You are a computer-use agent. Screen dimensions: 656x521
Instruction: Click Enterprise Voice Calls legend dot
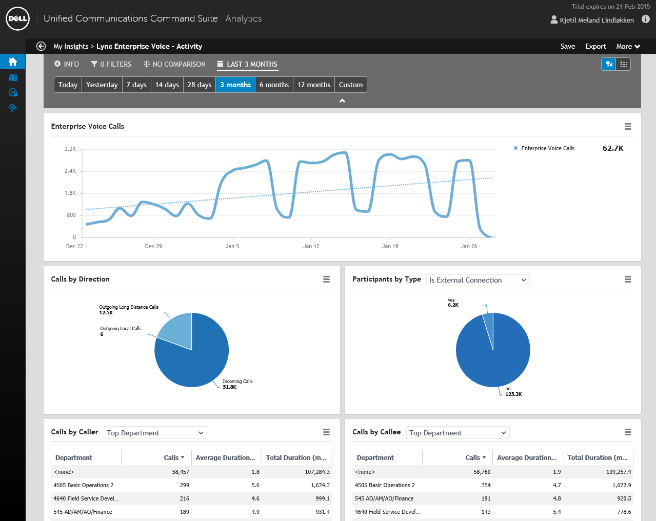click(x=515, y=148)
